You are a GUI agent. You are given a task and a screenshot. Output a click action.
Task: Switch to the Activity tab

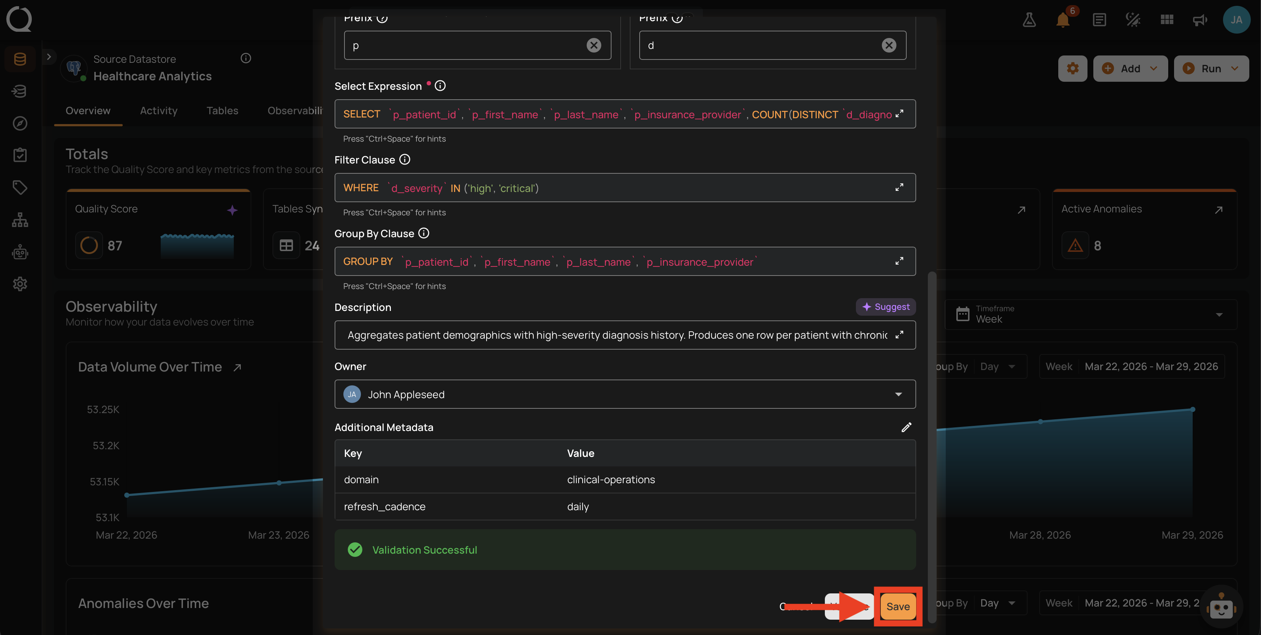click(x=159, y=111)
